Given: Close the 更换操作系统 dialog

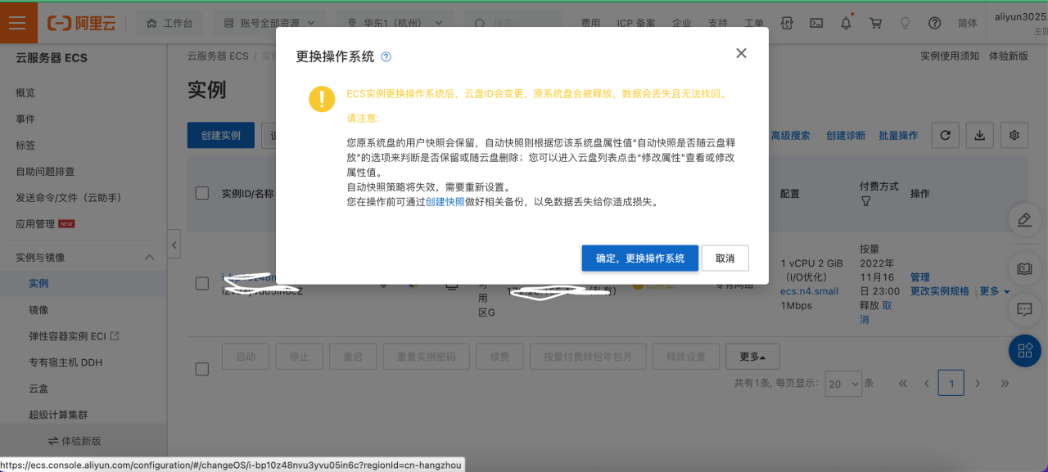Looking at the screenshot, I should click(741, 53).
